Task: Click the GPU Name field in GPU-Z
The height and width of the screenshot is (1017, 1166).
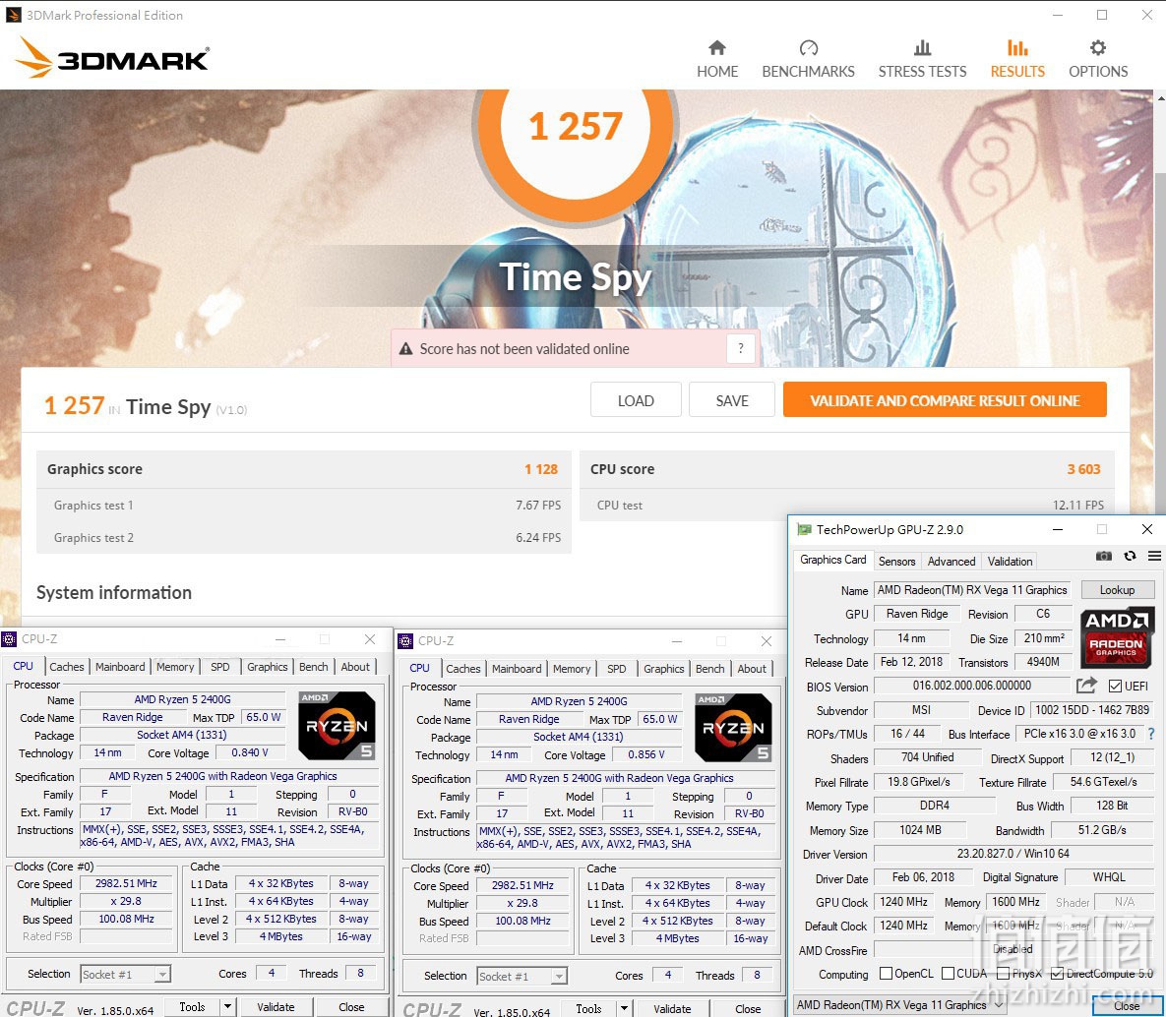Action: [972, 589]
